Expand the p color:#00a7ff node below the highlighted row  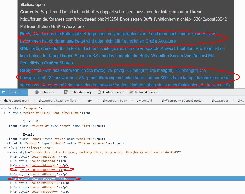tap(11, 187)
